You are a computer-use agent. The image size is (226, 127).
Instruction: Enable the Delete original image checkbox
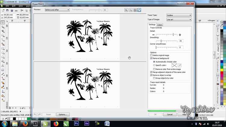(x=151, y=55)
